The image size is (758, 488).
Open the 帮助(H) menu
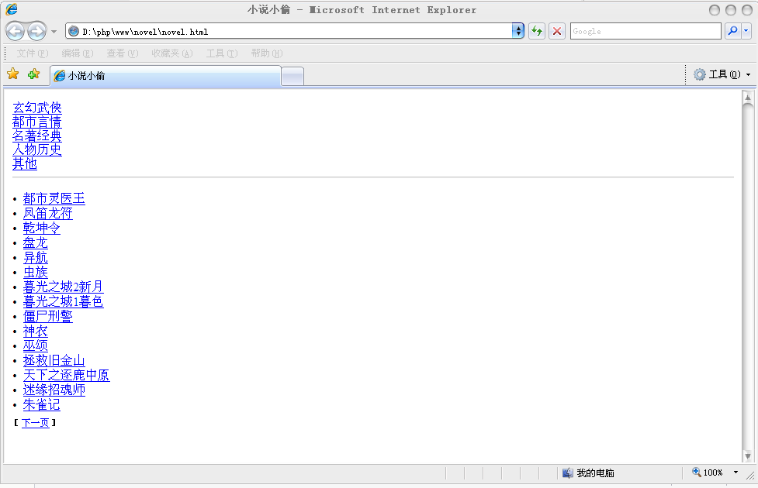click(x=267, y=53)
